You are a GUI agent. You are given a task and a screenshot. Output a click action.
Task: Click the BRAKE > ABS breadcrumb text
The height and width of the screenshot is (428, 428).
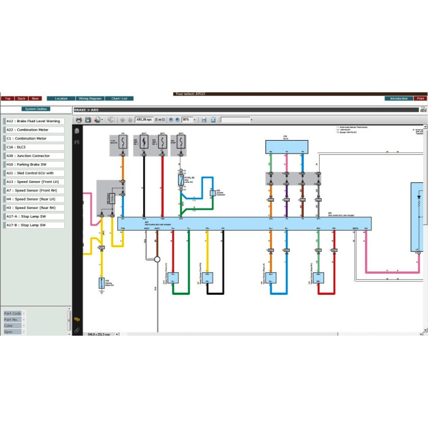tap(86, 109)
